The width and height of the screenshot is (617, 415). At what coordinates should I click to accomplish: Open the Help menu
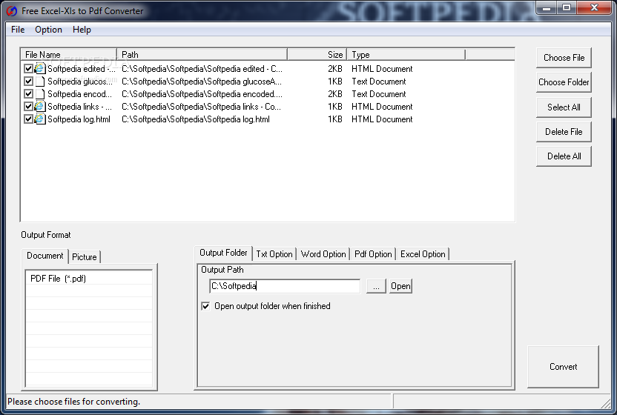82,30
